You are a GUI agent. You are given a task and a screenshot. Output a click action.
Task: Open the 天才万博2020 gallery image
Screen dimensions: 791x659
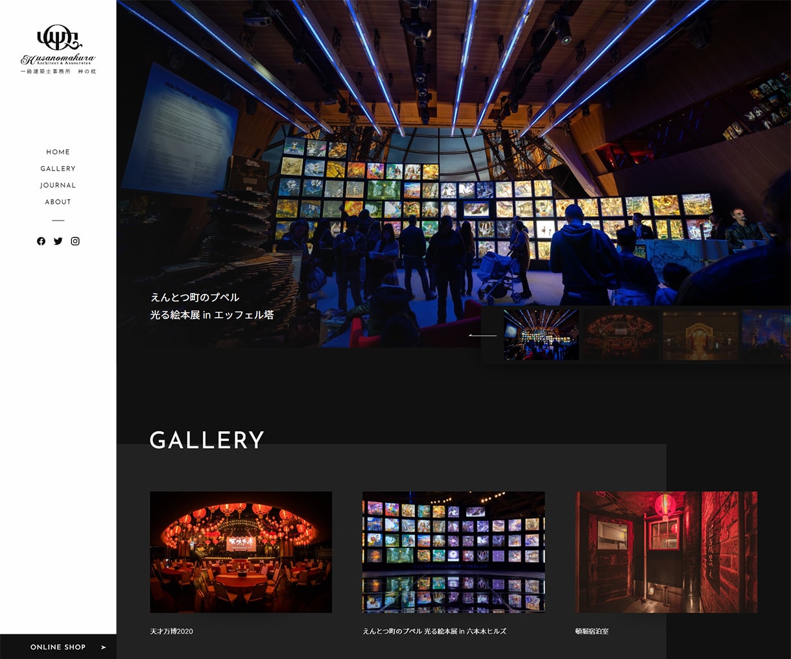coord(241,552)
